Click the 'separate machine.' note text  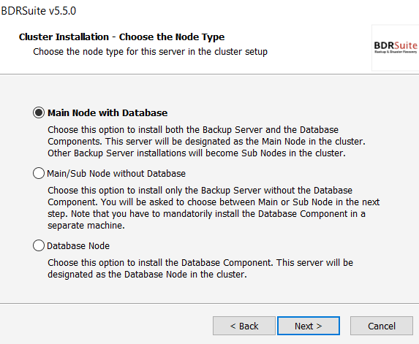click(x=86, y=226)
